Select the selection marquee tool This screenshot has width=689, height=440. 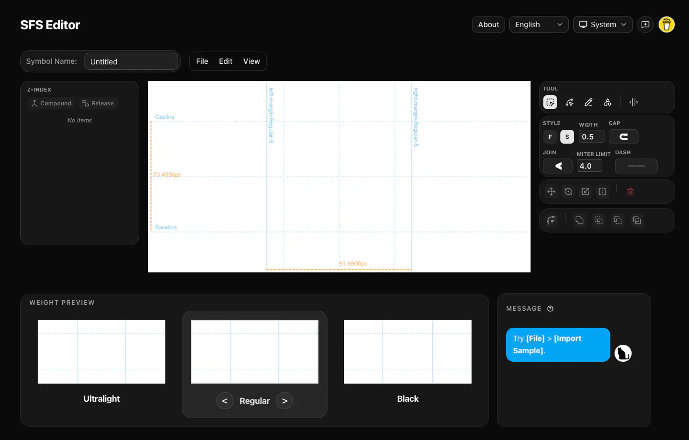point(550,102)
